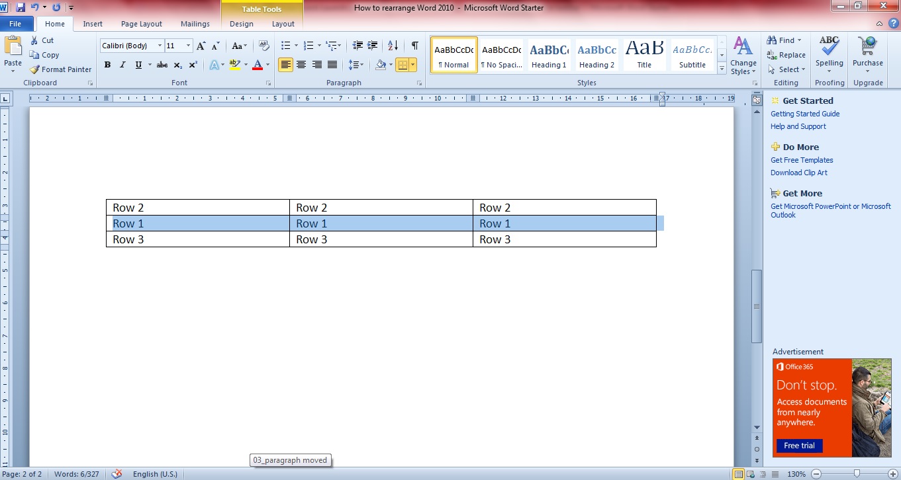Open the Font dialog launcher
This screenshot has width=901, height=480.
click(268, 83)
